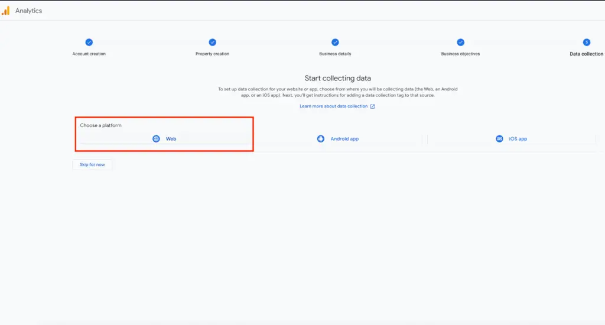
Task: Select the Account creation step label
Action: 89,54
